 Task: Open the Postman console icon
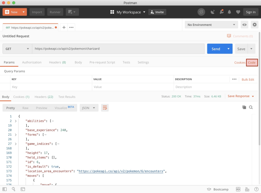pyautogui.click(x=23, y=189)
